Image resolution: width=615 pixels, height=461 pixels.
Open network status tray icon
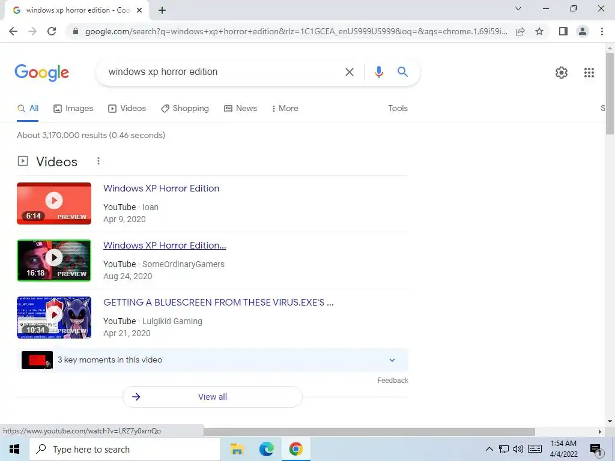pos(504,449)
